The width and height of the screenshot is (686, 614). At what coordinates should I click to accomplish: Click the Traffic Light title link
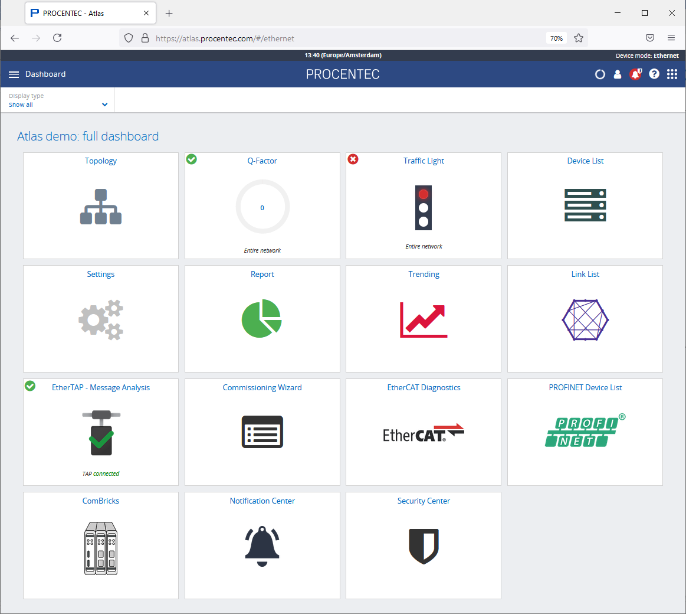424,161
